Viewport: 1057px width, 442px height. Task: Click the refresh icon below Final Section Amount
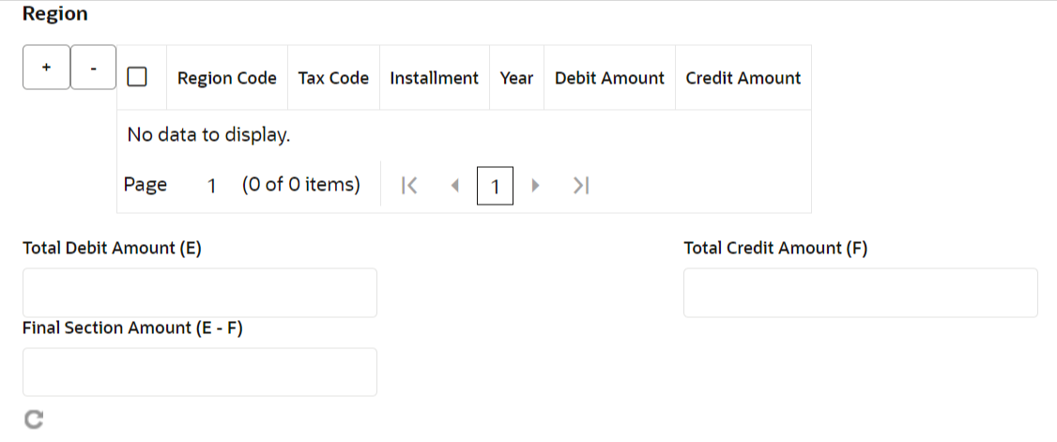click(x=34, y=420)
